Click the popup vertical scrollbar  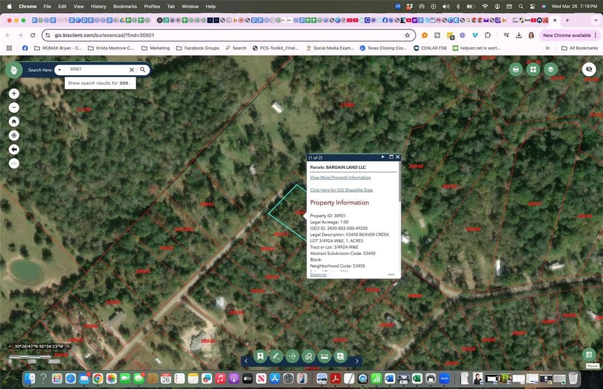[x=400, y=181]
